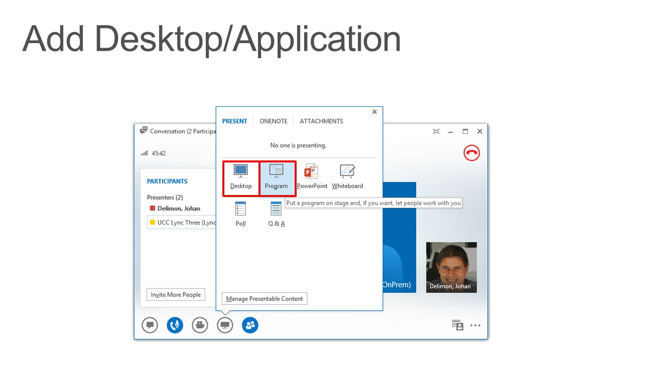The image size is (655, 368).
Task: Click Invite More People button
Action: pos(176,295)
